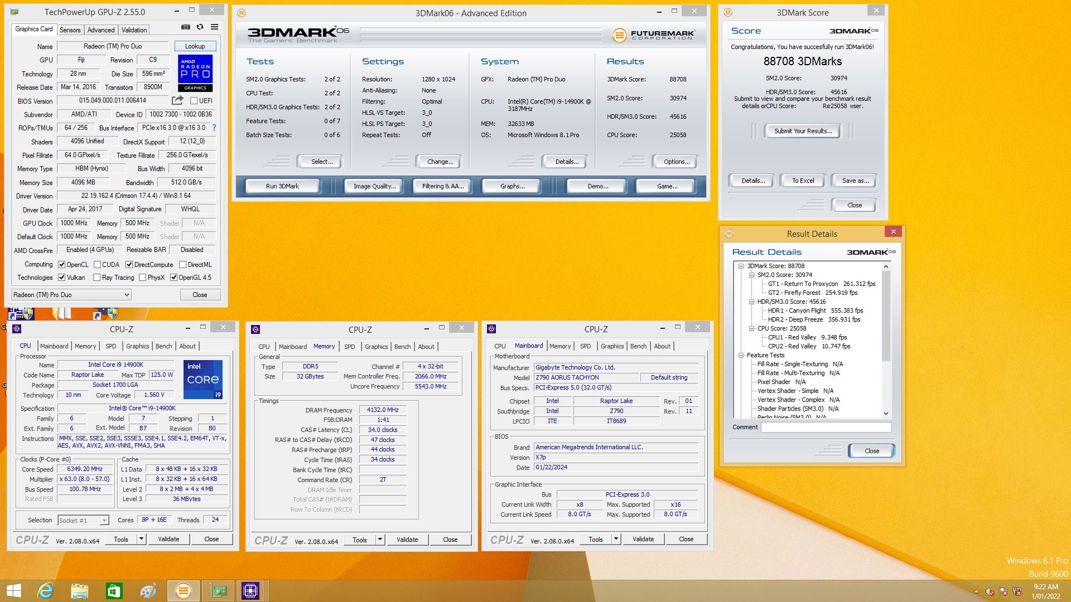Click the Lookup button in GPU-Z
The width and height of the screenshot is (1071, 602).
195,46
